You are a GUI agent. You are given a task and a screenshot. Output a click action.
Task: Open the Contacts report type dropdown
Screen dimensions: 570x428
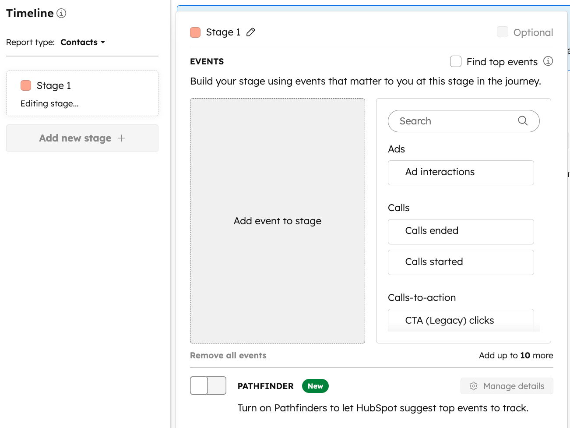click(83, 42)
